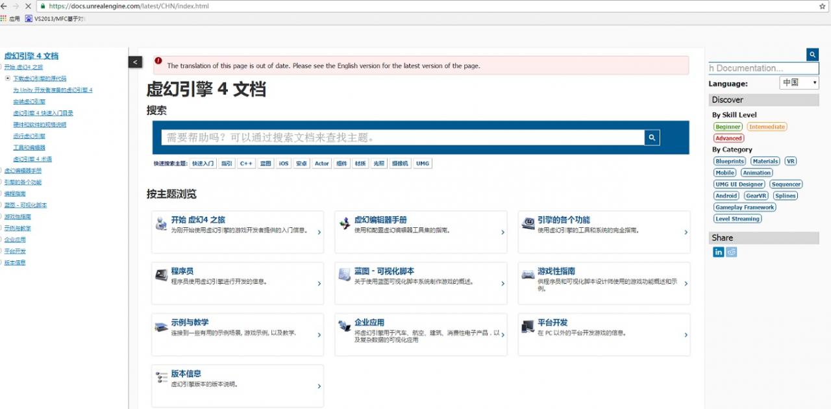
Task: Click the magnifier button in main search bar
Action: pos(652,137)
